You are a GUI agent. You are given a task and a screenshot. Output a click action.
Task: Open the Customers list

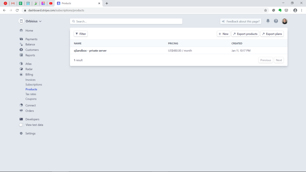[32, 50]
